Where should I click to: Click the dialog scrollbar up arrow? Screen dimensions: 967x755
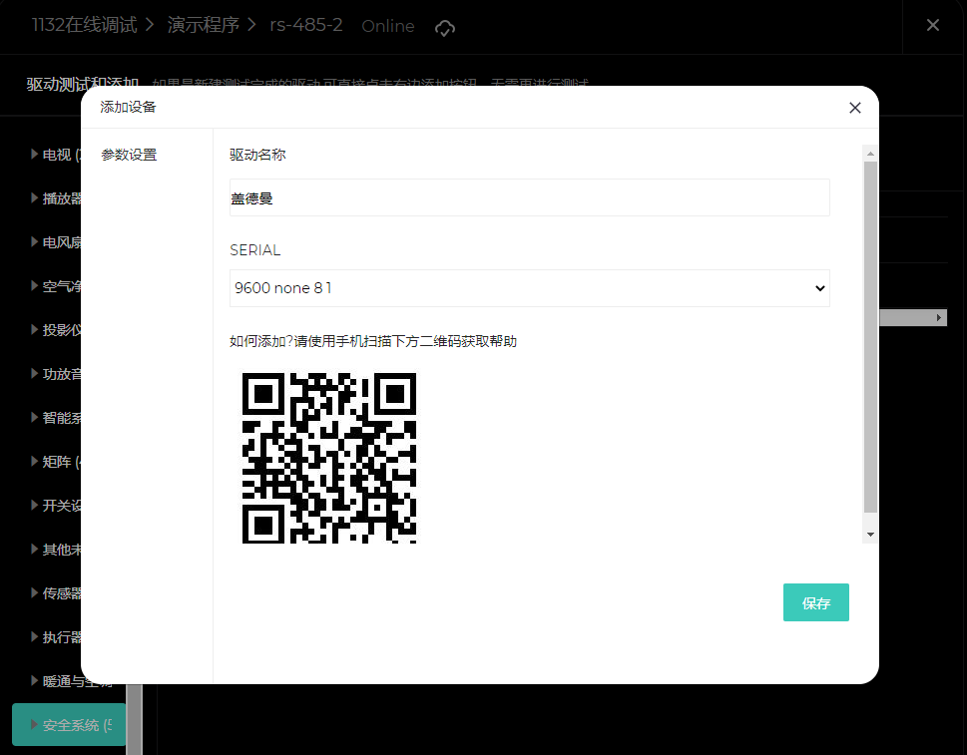coord(870,154)
